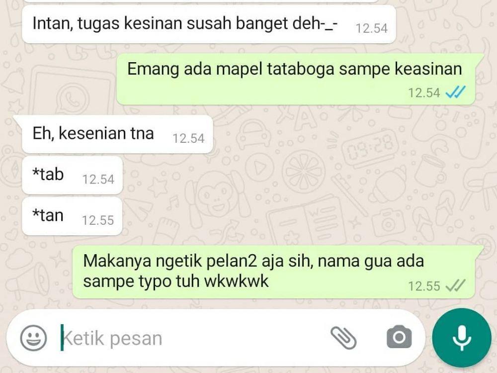Click the 12.54 timestamp next to blue ticks
The width and height of the screenshot is (497, 373).
[424, 93]
